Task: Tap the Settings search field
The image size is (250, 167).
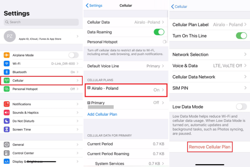Action: tap(42, 22)
